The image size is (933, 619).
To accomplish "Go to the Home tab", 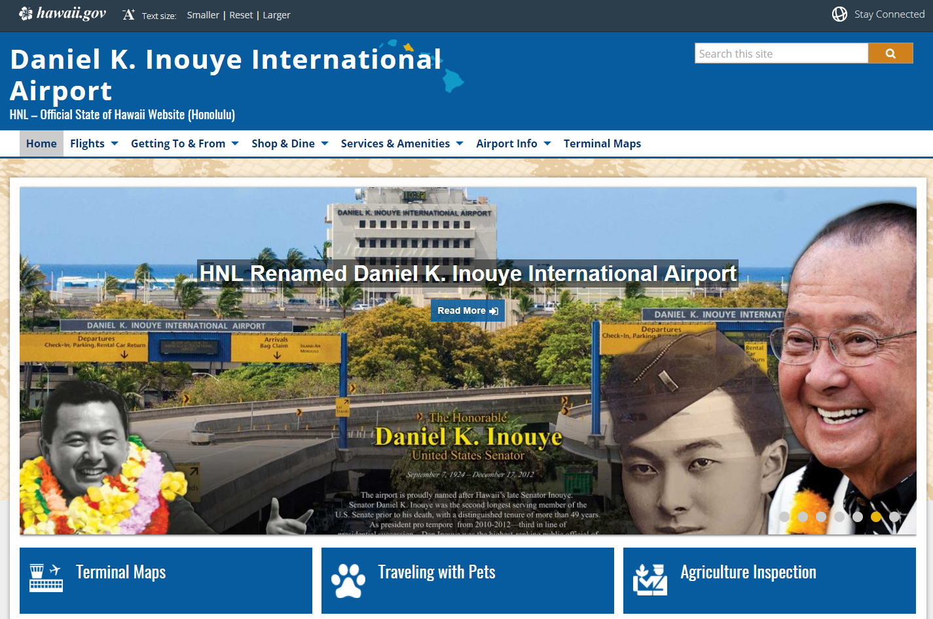I will click(x=41, y=143).
